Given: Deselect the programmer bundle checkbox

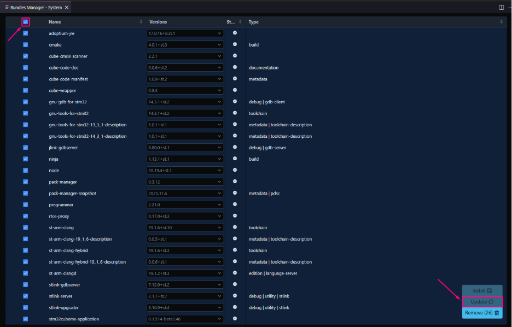Looking at the screenshot, I should [x=26, y=205].
